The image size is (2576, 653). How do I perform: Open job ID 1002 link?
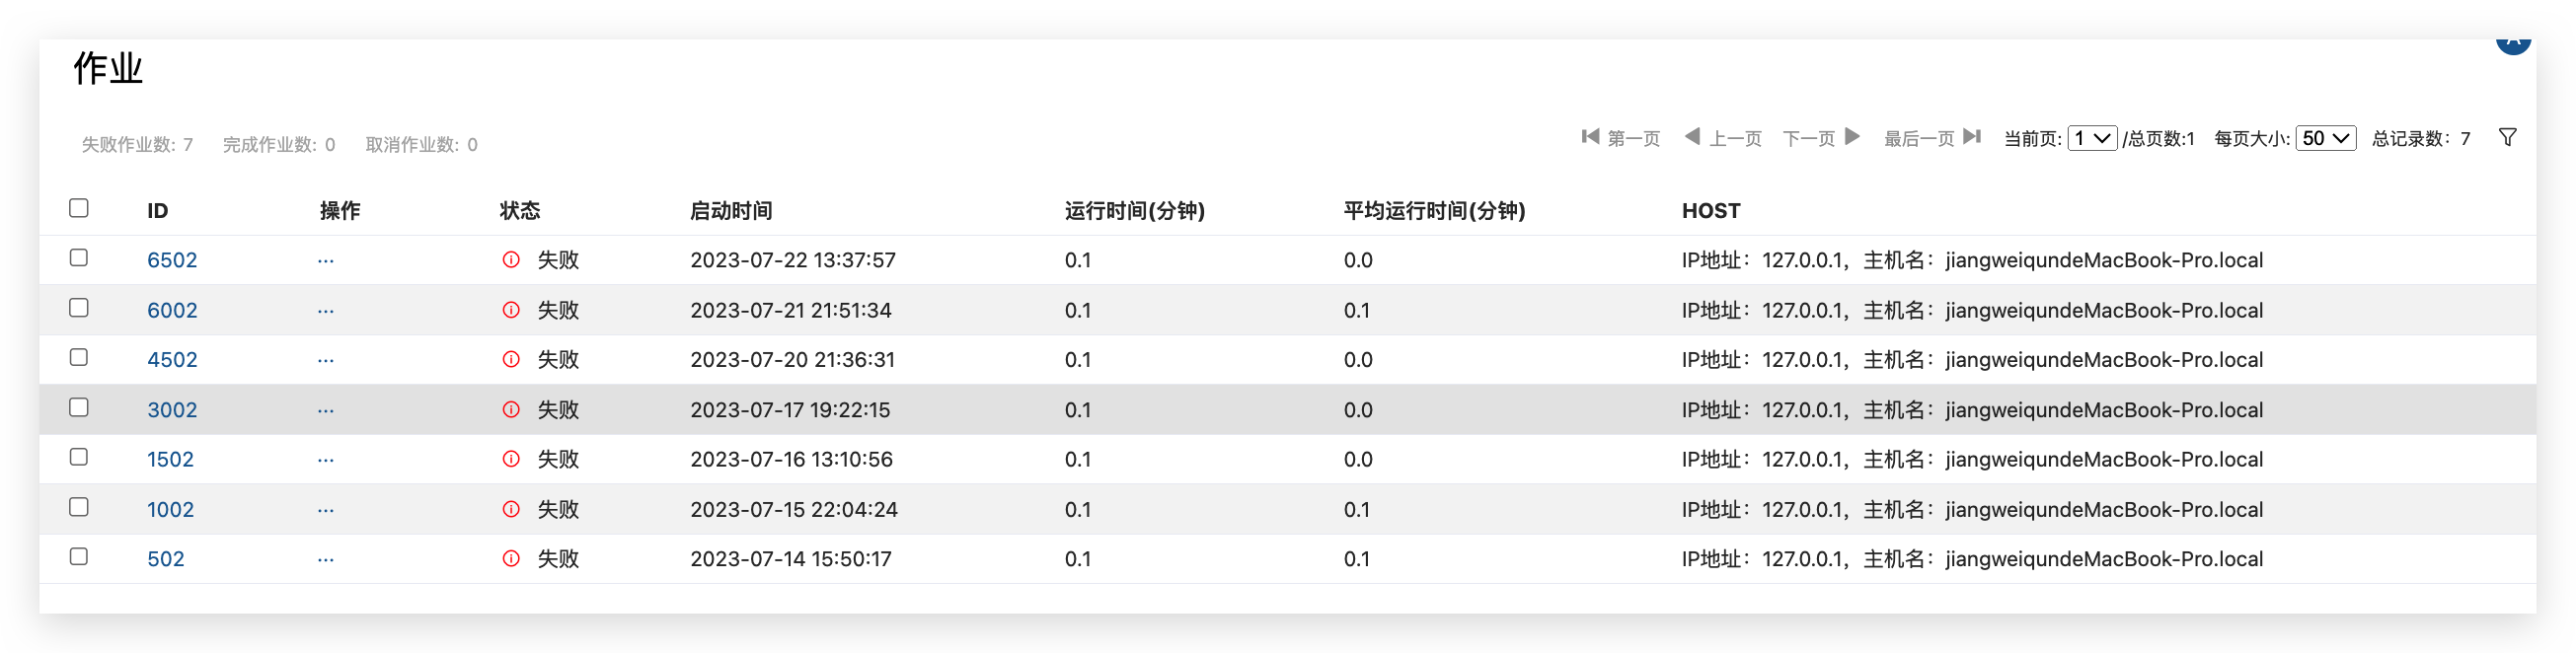point(170,509)
